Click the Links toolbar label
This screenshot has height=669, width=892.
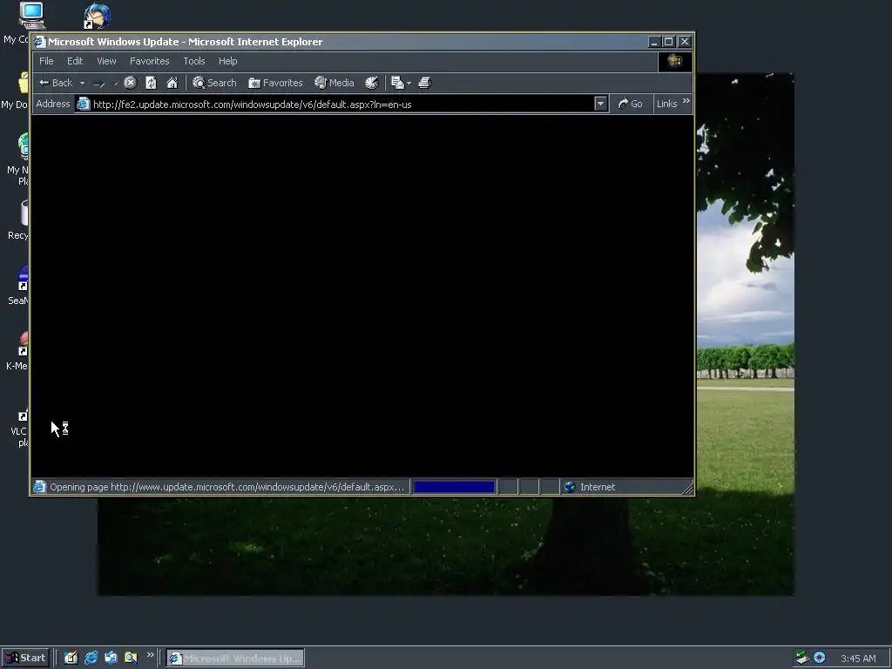point(666,104)
